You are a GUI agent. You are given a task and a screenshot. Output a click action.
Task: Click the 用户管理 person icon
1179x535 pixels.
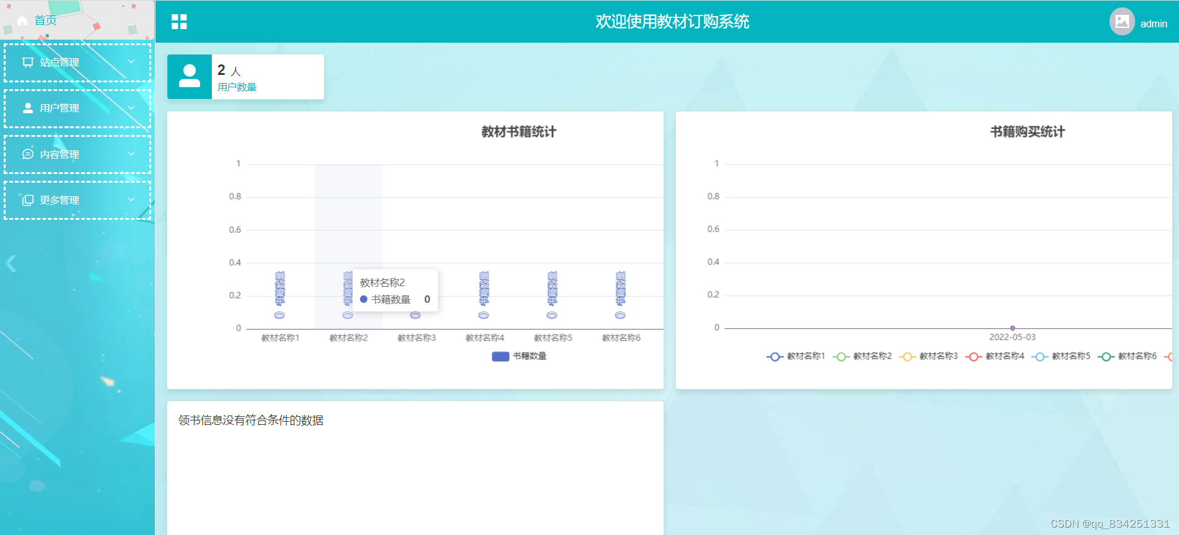click(x=28, y=108)
